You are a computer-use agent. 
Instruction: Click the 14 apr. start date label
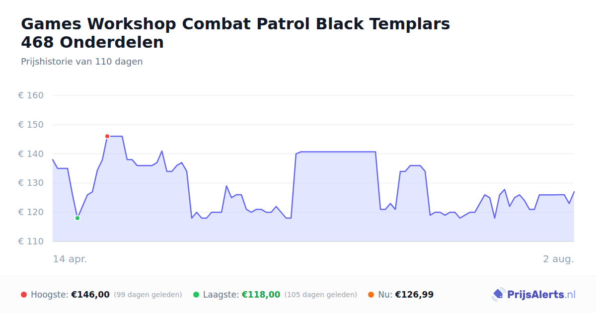click(x=70, y=259)
